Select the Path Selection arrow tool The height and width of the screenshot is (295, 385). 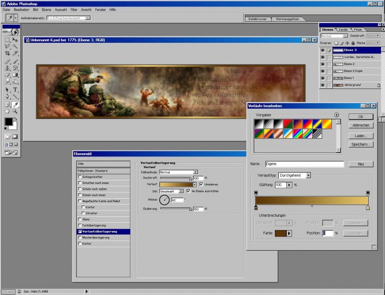(7, 89)
